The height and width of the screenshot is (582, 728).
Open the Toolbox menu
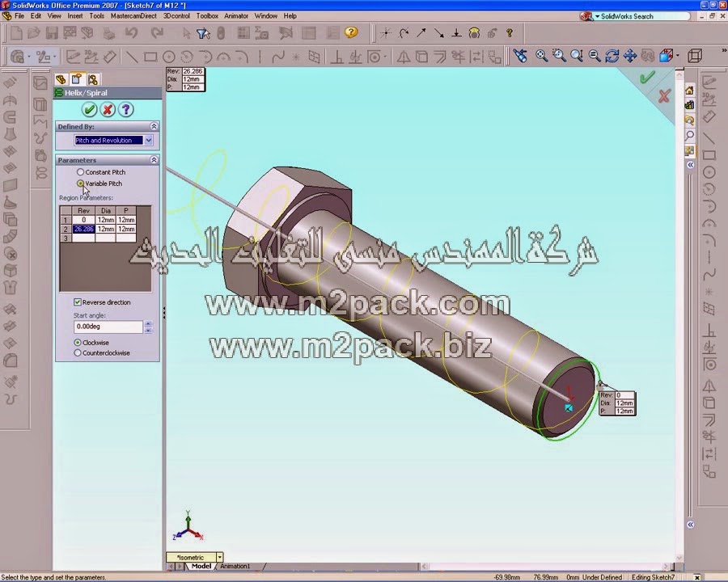click(x=207, y=16)
